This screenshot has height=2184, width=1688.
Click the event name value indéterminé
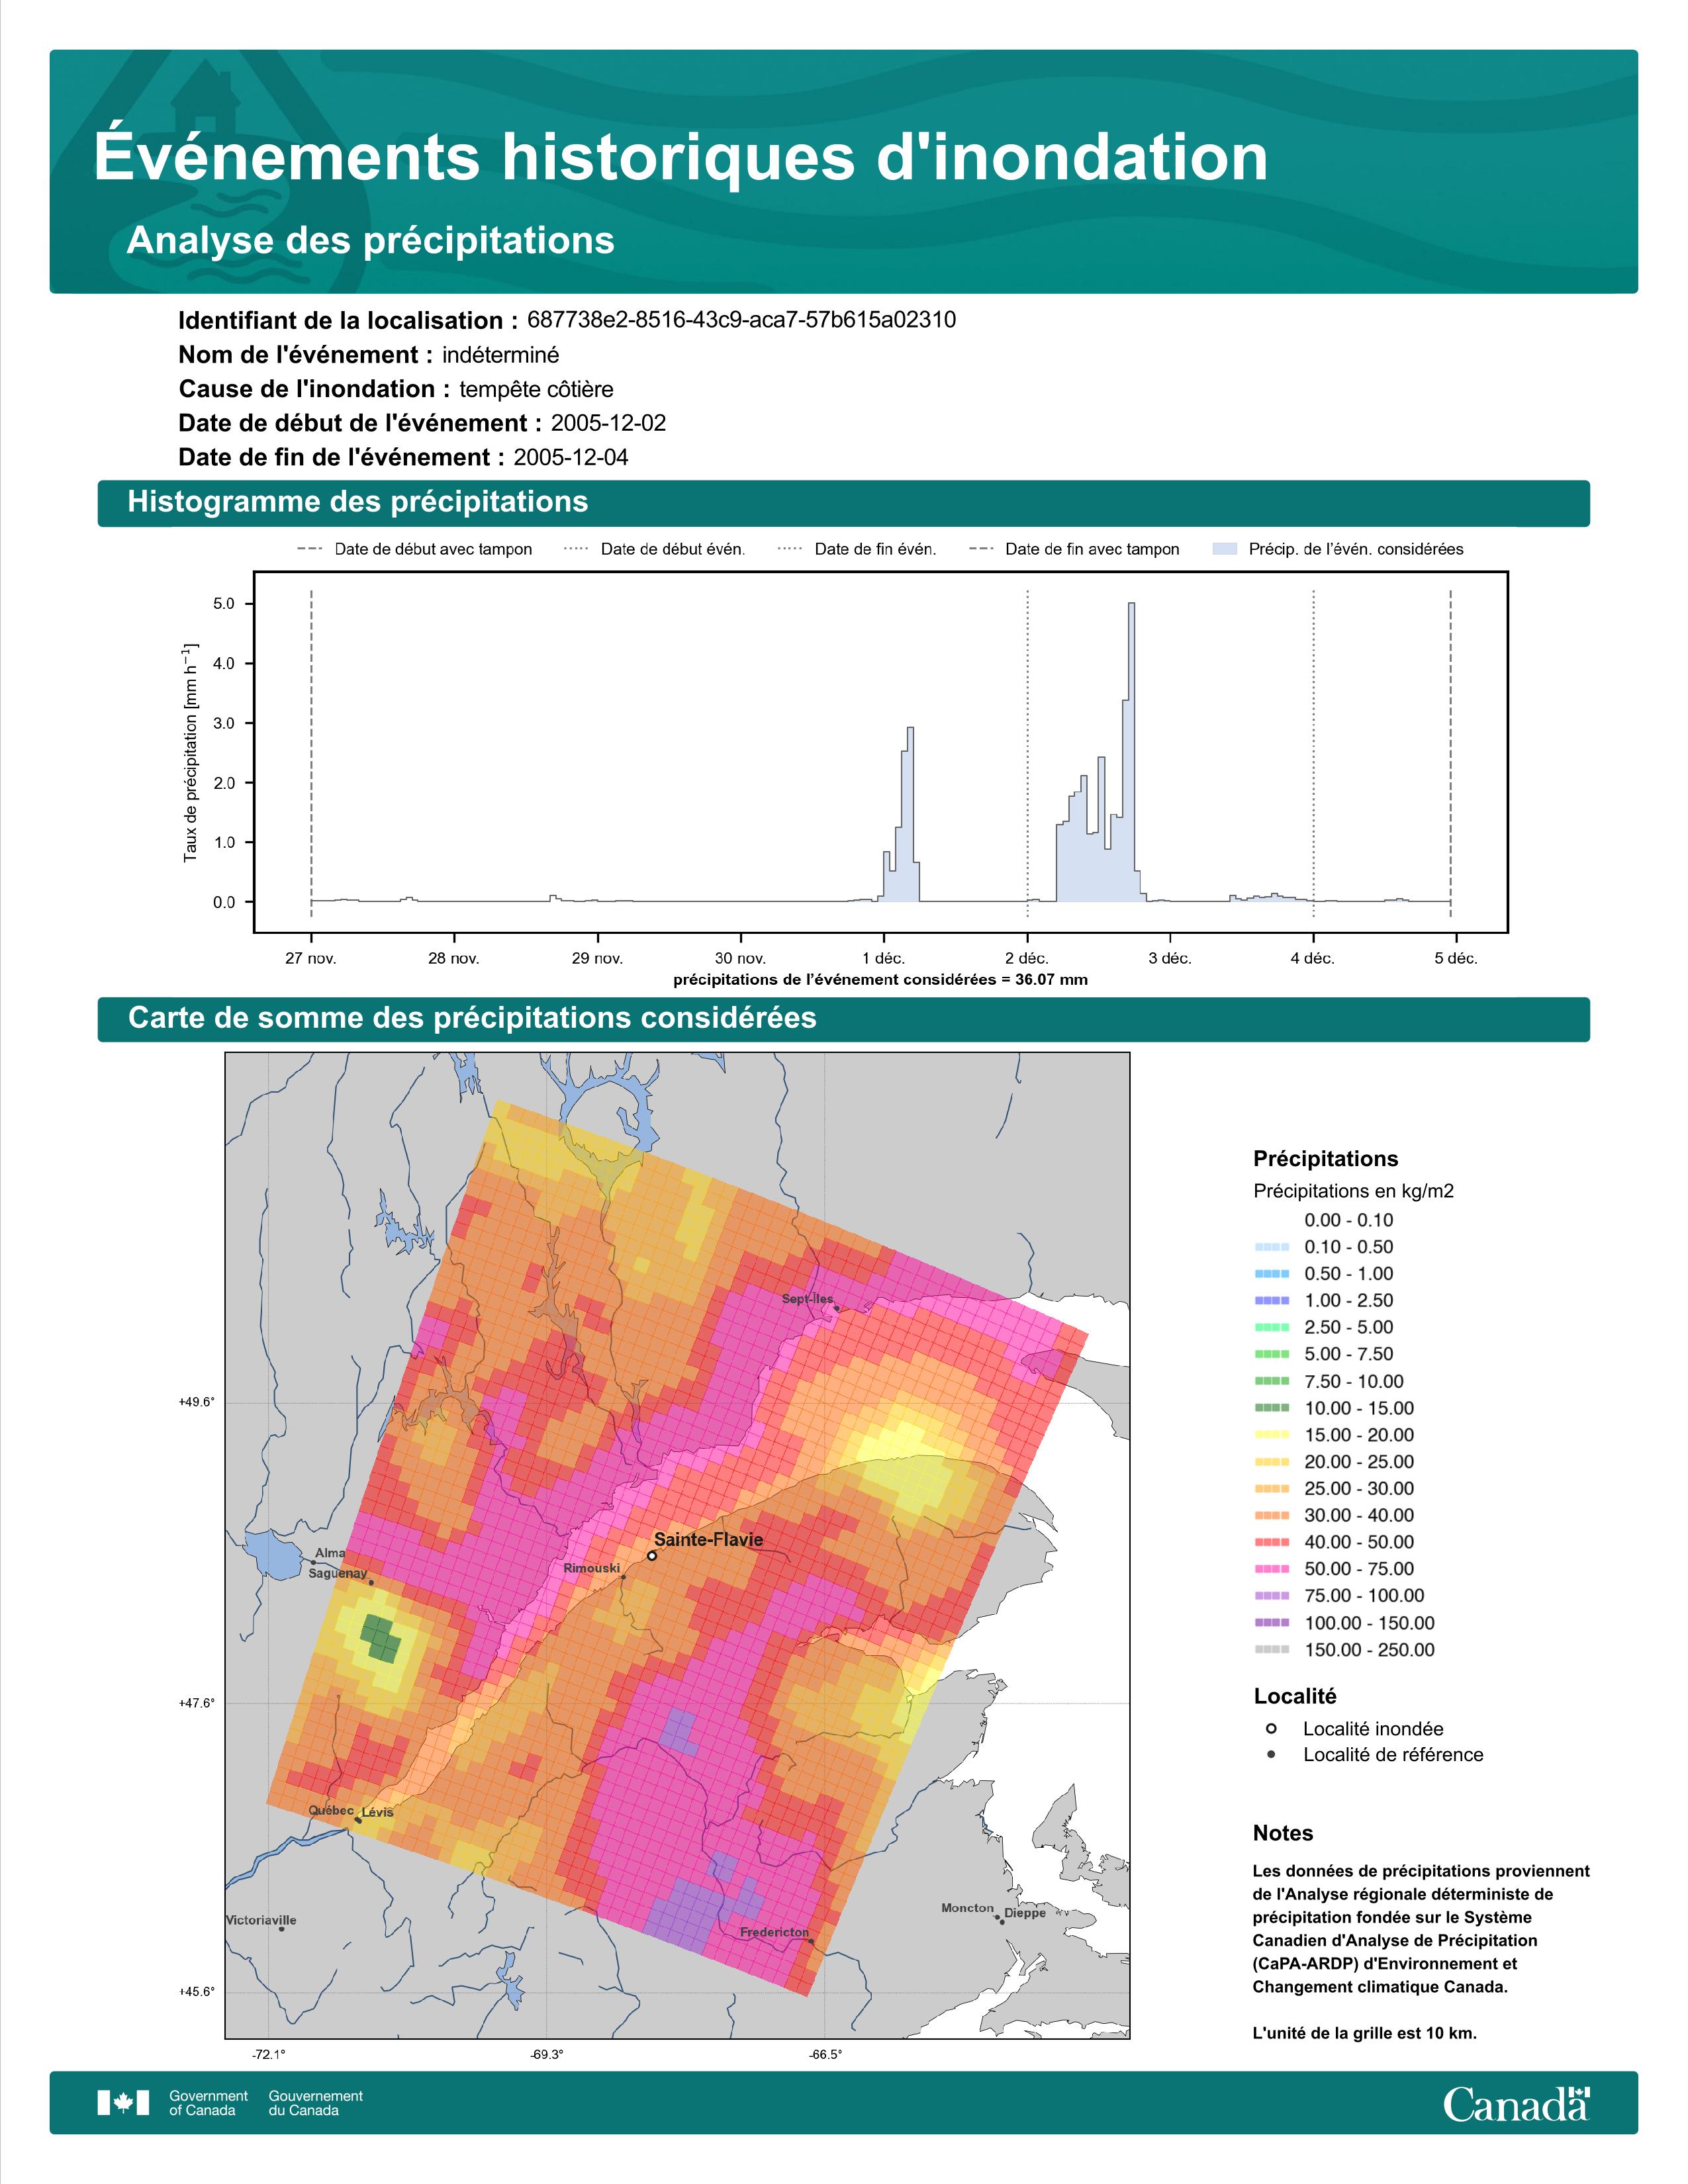coord(500,355)
